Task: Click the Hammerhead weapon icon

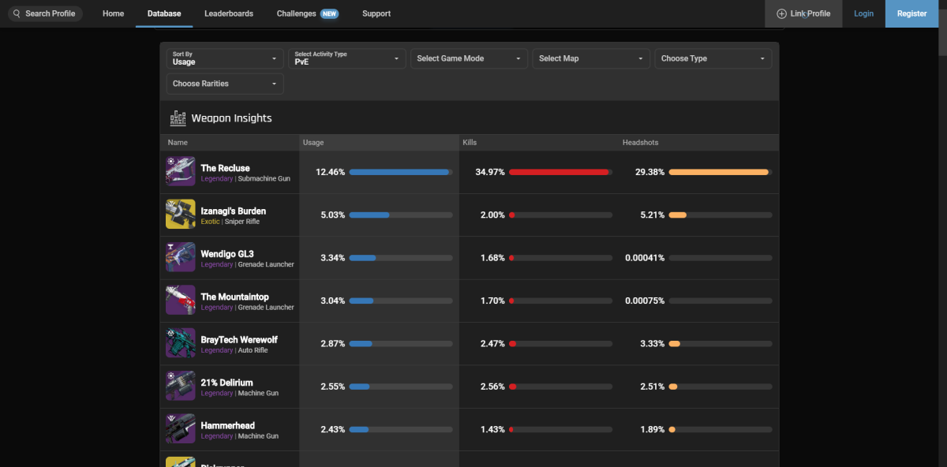Action: click(180, 428)
